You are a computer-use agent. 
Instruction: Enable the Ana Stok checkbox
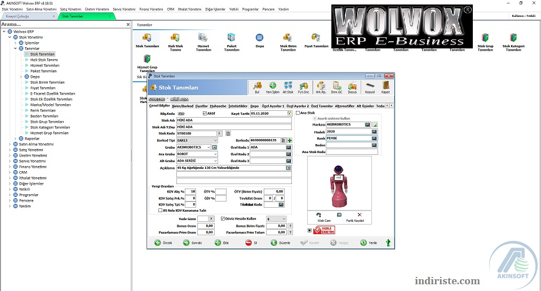coord(298,113)
